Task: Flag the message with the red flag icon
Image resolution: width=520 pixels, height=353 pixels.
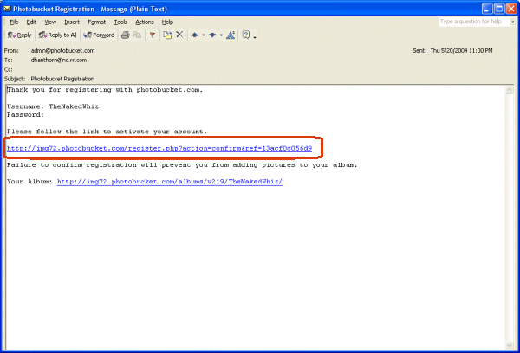Action: point(153,35)
